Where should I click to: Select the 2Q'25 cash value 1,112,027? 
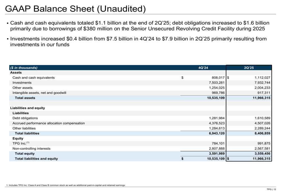click(262, 78)
